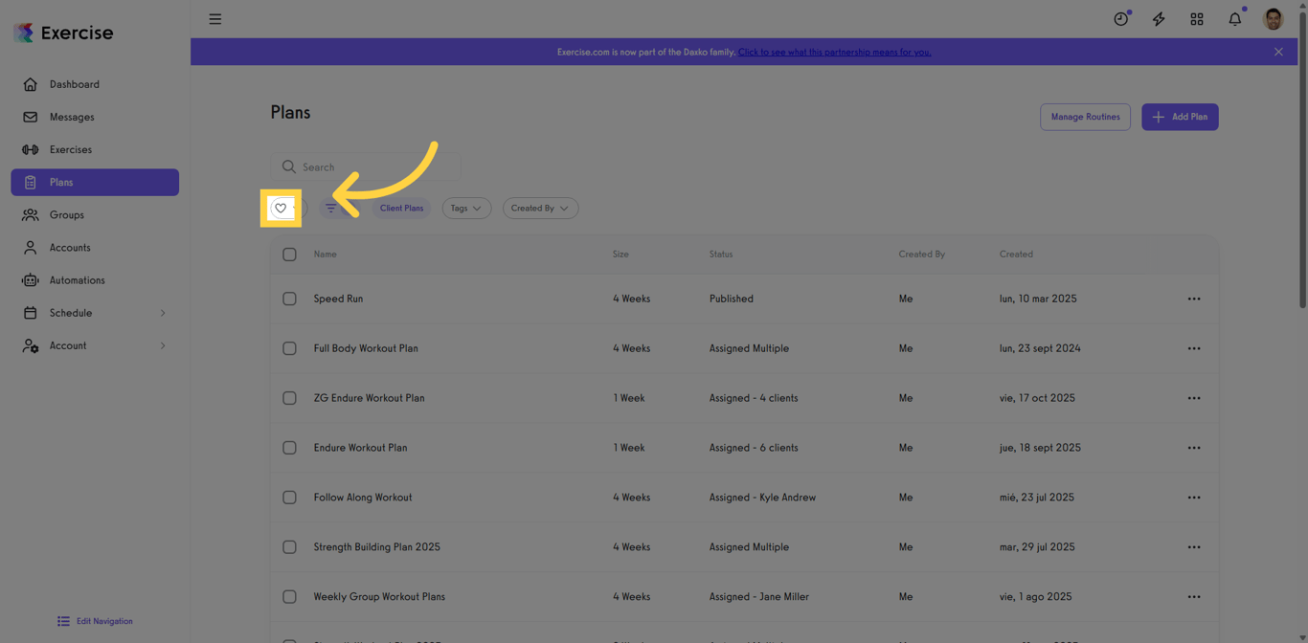Open Exercises in sidebar
Image resolution: width=1308 pixels, height=643 pixels.
pyautogui.click(x=95, y=149)
